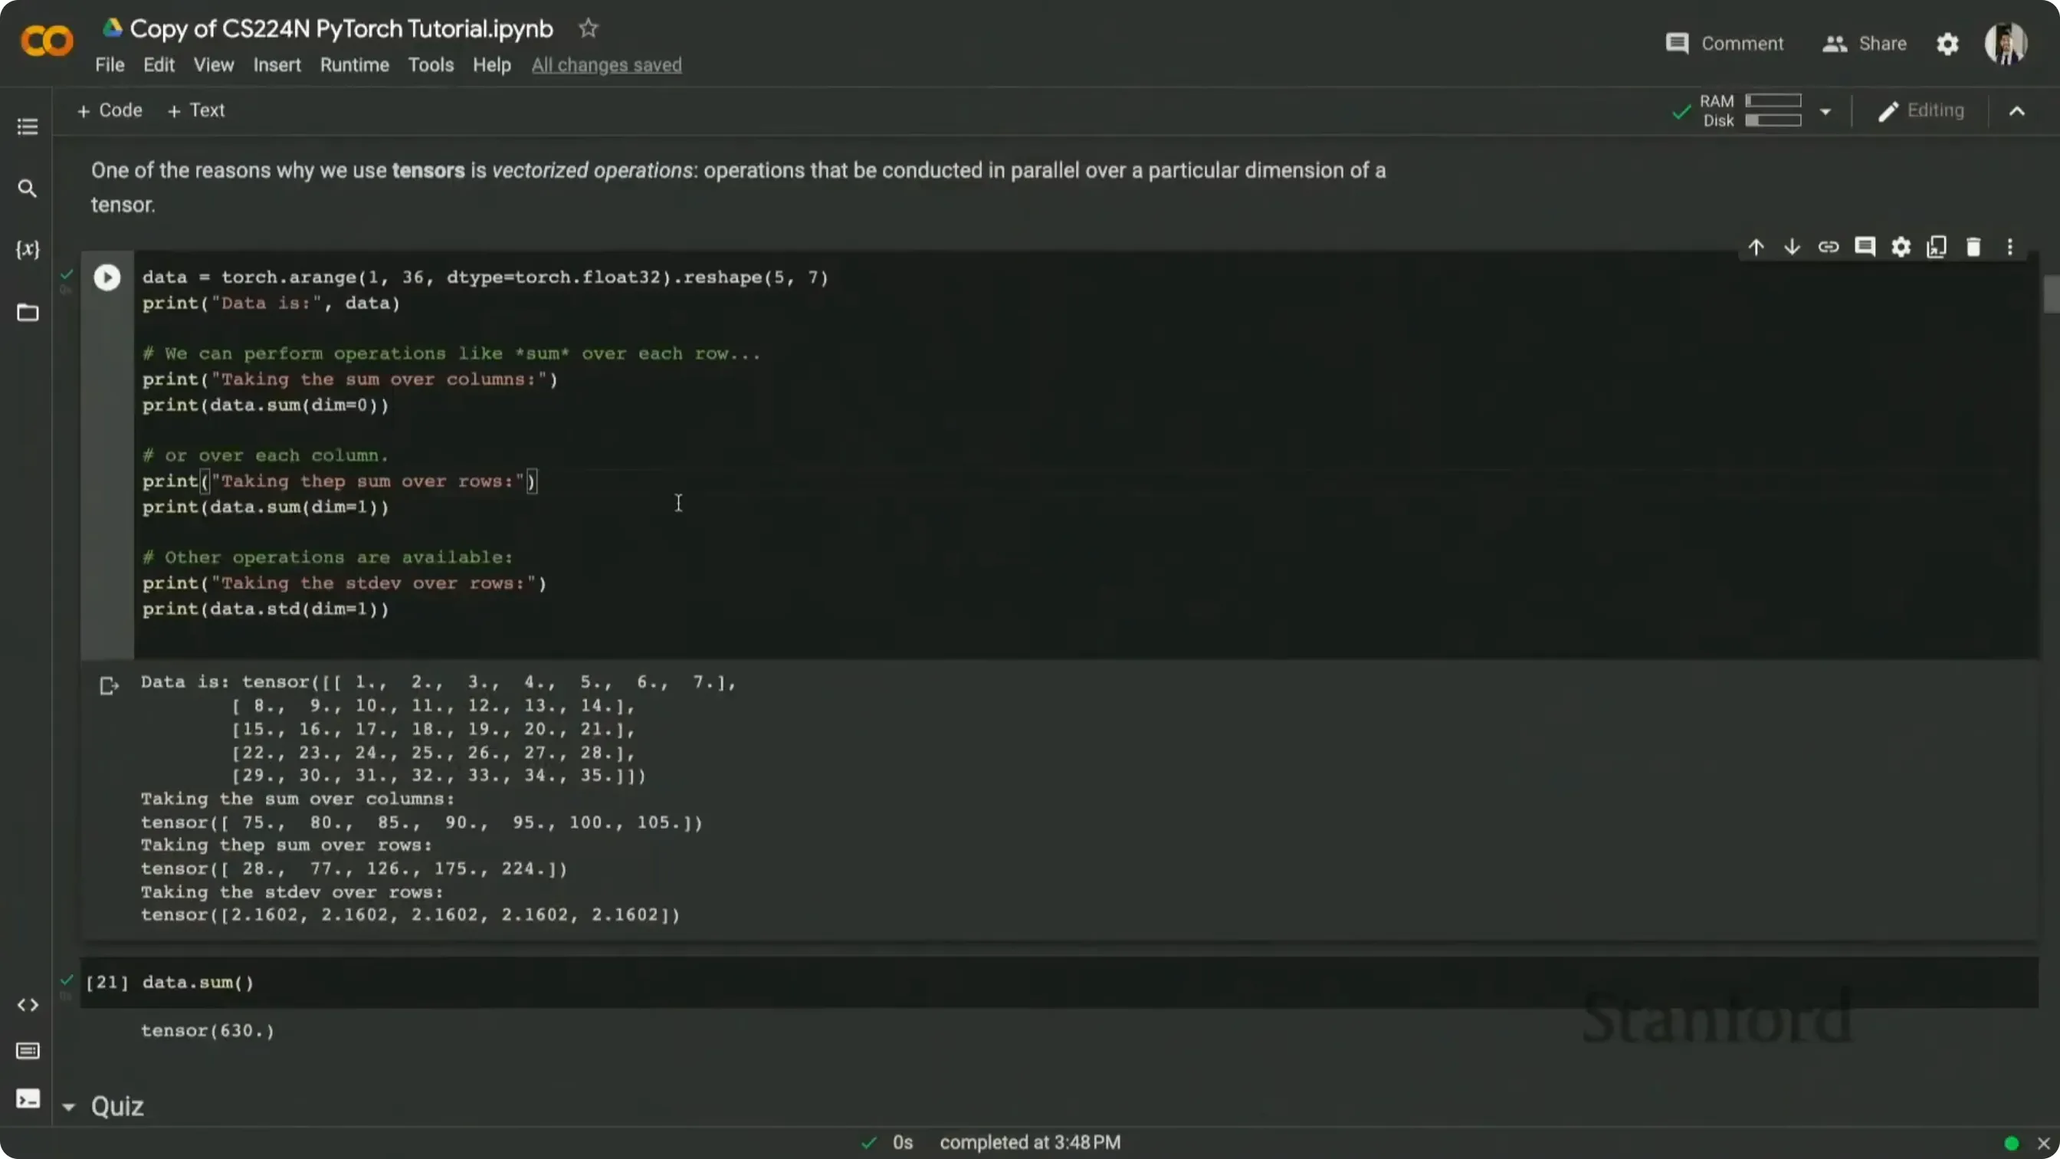This screenshot has height=1159, width=2060.
Task: Open the Help menu
Action: [x=492, y=66]
